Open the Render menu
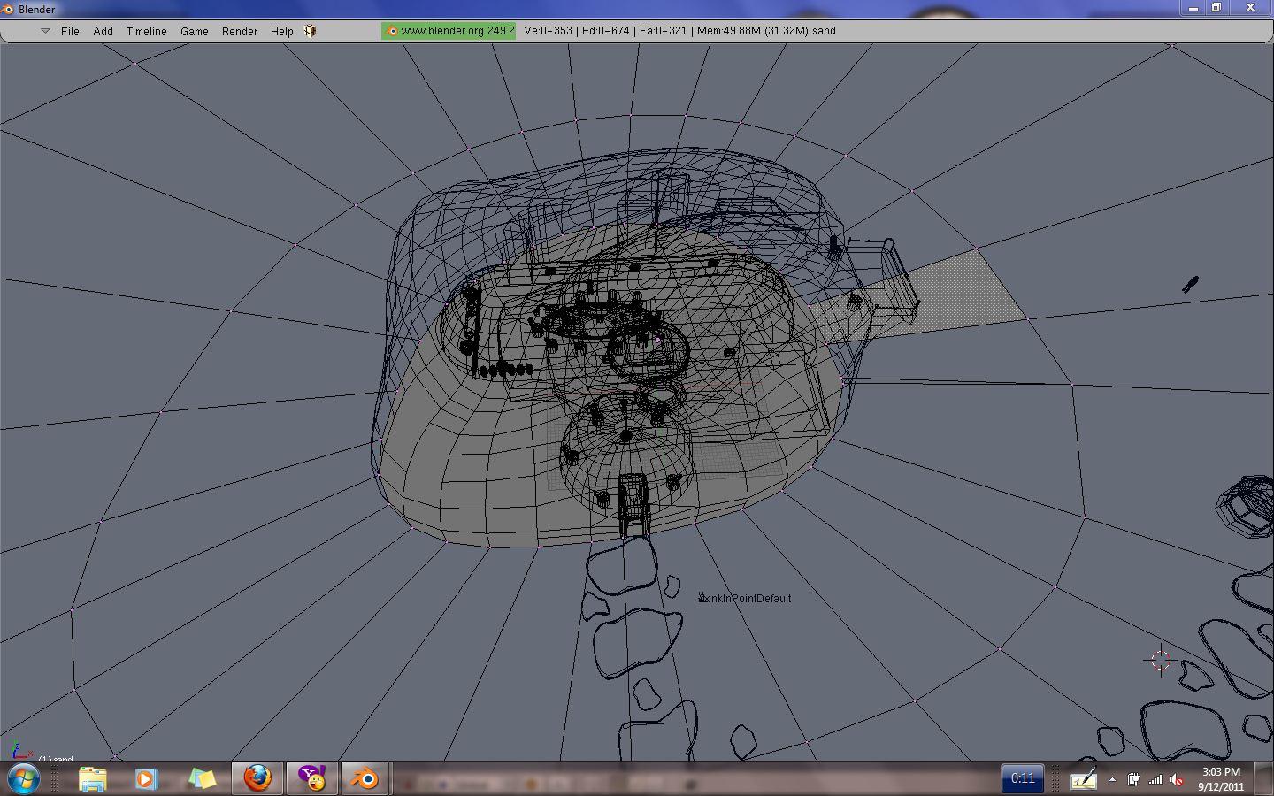The height and width of the screenshot is (796, 1274). click(240, 31)
